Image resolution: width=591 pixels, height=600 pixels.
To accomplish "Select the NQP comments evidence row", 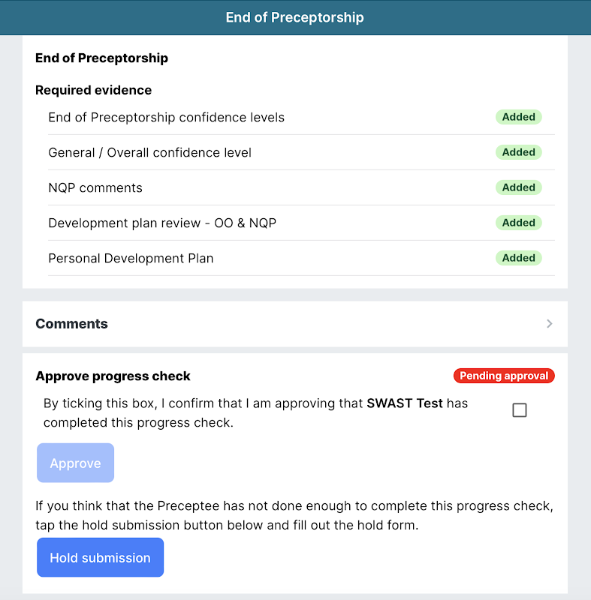I will tap(95, 188).
